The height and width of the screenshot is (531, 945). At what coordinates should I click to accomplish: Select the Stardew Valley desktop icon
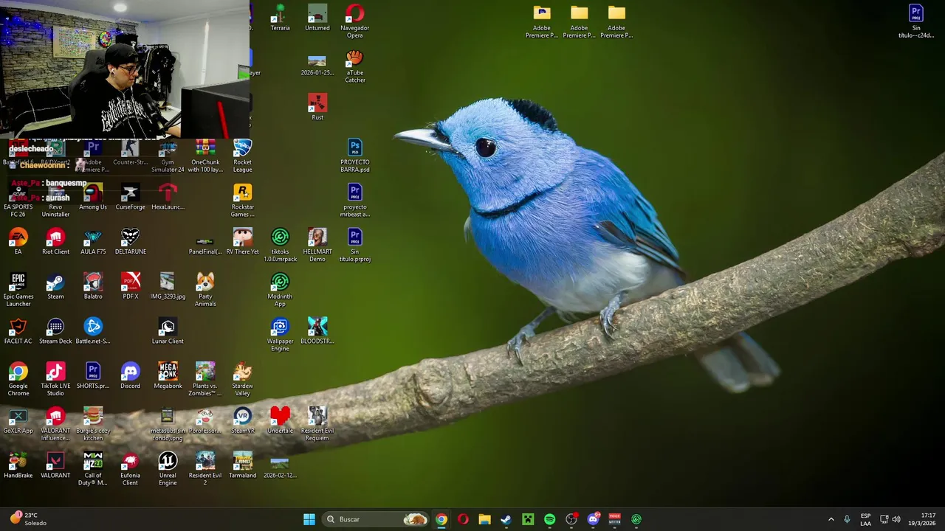click(242, 380)
